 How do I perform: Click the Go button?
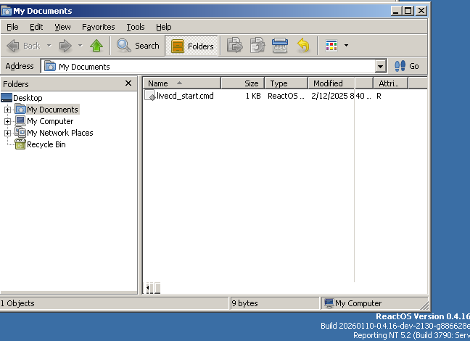[x=407, y=66]
